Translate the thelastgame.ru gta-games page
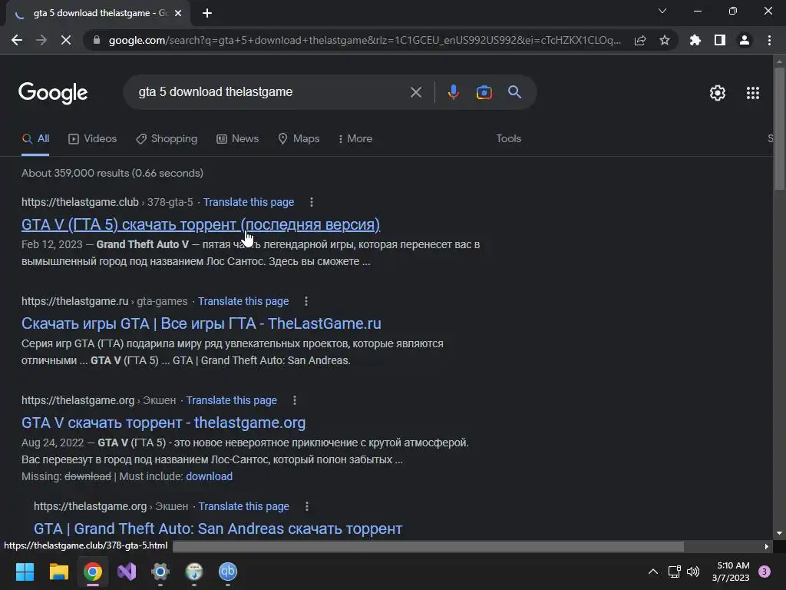This screenshot has width=786, height=590. click(243, 301)
